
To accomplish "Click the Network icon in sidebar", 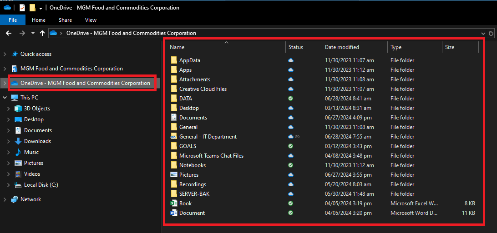I will (x=15, y=199).
